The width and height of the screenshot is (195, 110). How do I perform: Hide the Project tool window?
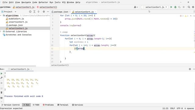point(48,12)
